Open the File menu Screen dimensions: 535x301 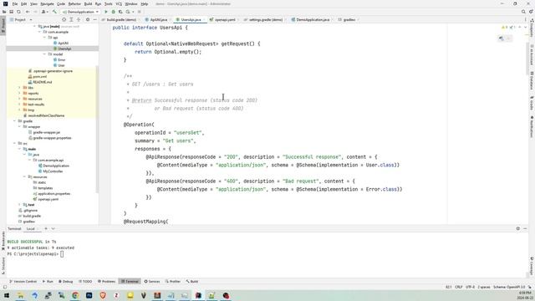coord(15,3)
